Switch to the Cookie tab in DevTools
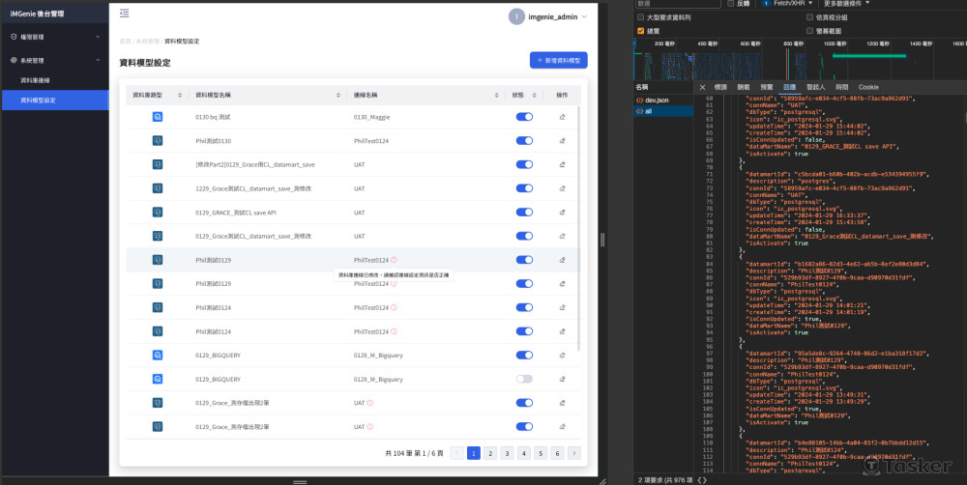967x485 pixels. pos(868,87)
